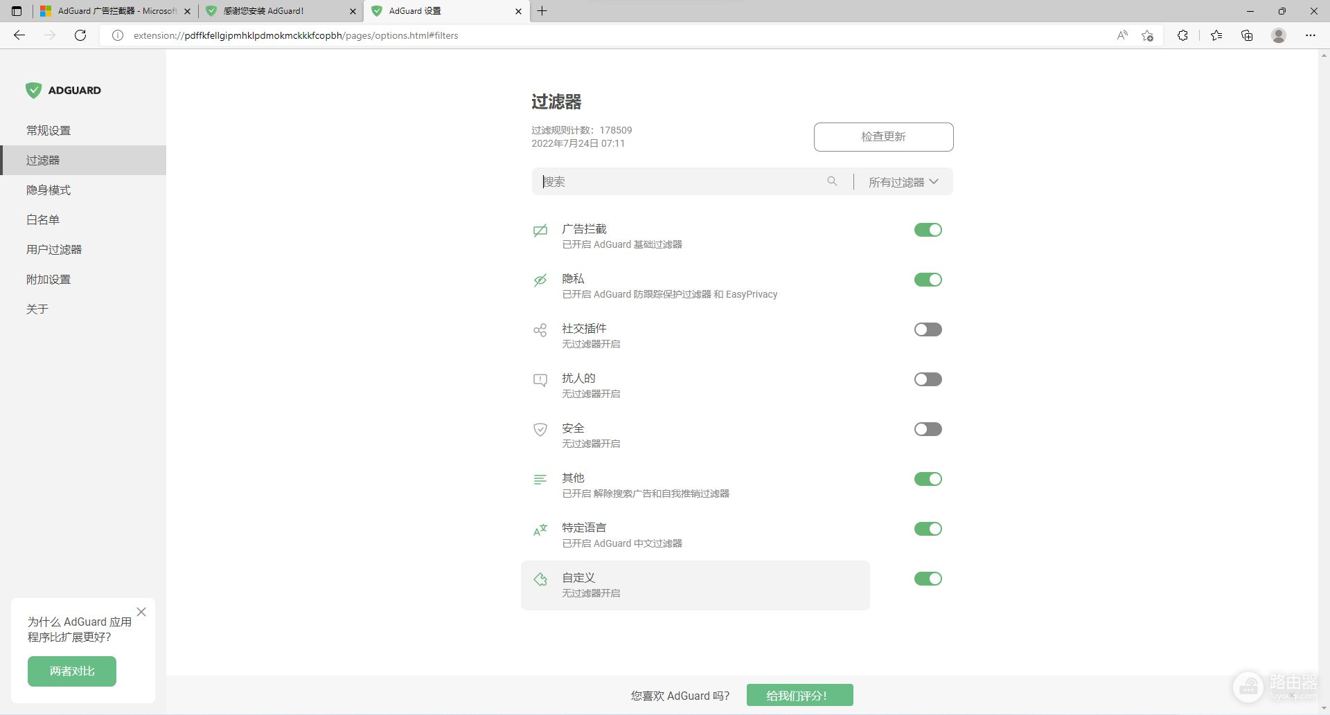Select 过滤器 in the sidebar
The height and width of the screenshot is (715, 1330).
pyautogui.click(x=83, y=160)
